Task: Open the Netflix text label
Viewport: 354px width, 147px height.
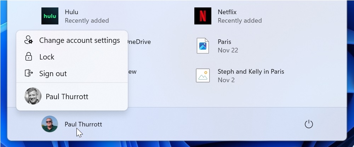Action: (227, 12)
